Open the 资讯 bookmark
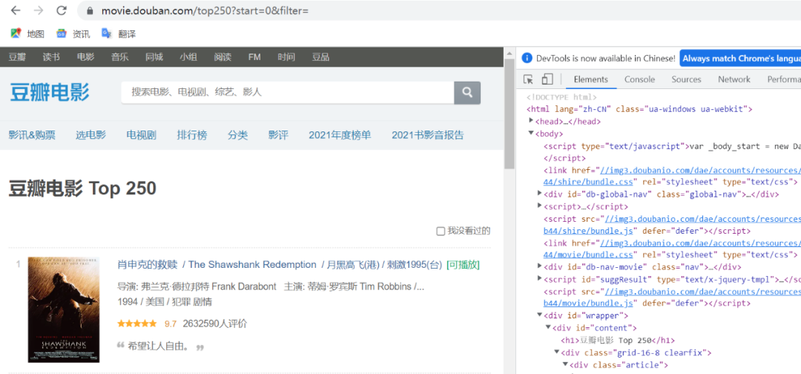801x374 pixels. click(73, 33)
